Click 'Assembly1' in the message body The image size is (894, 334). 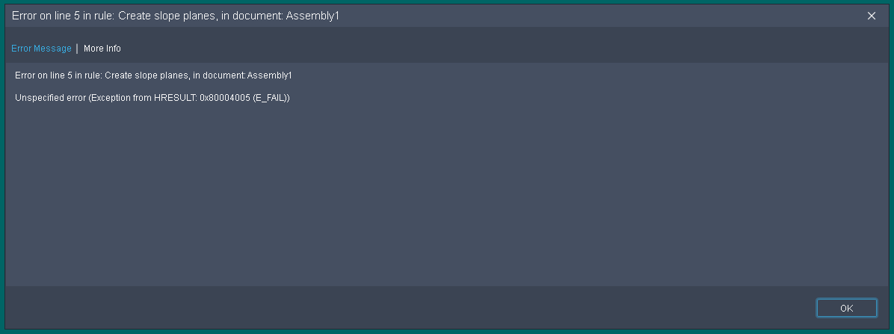270,75
